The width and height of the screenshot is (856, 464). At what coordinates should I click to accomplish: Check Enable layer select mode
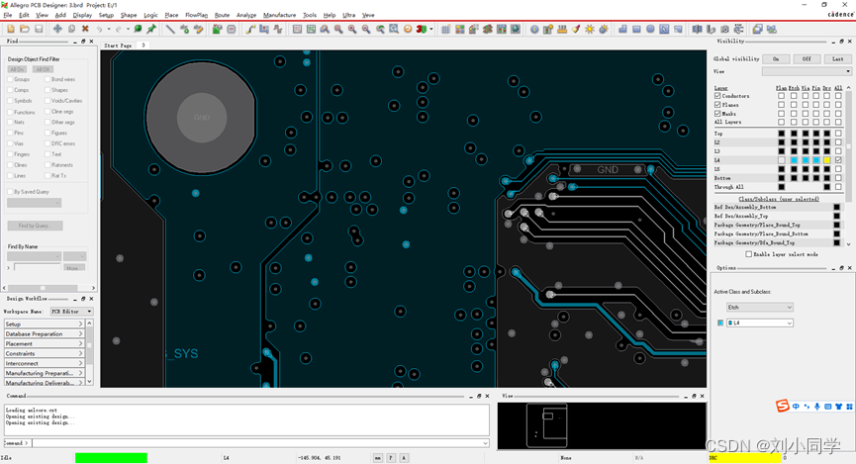pos(749,254)
